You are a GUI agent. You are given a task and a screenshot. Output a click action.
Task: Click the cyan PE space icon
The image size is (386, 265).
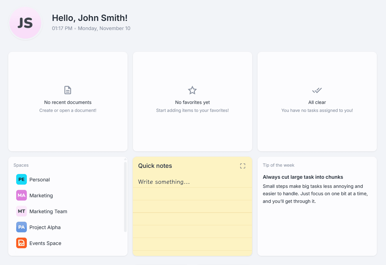[x=22, y=180]
